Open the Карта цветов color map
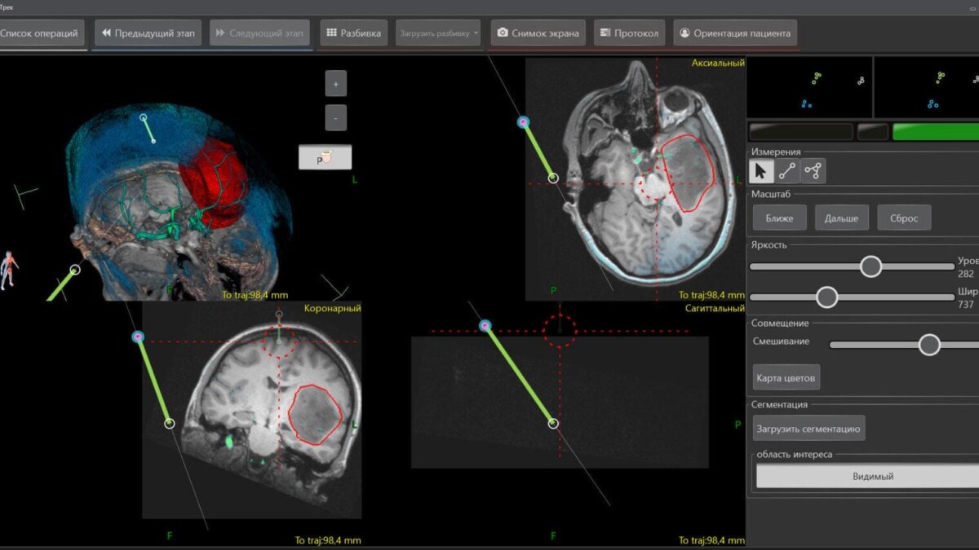Viewport: 979px width, 550px height. point(786,378)
